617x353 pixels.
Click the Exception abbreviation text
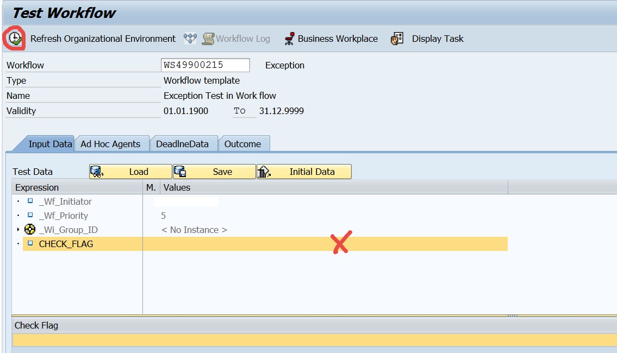tap(285, 65)
